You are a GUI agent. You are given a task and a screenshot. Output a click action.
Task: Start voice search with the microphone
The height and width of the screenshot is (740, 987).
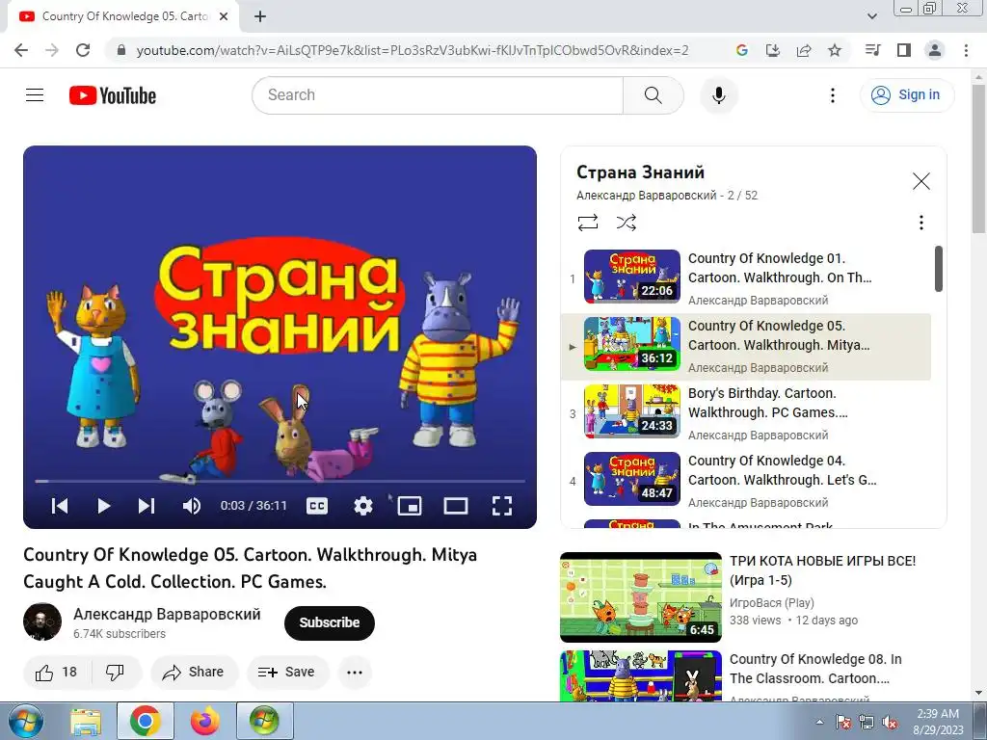click(x=718, y=95)
